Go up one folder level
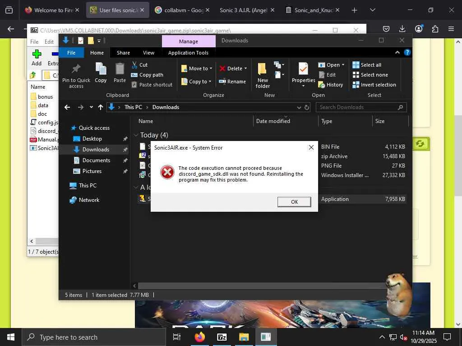The height and width of the screenshot is (346, 462). pos(101,107)
